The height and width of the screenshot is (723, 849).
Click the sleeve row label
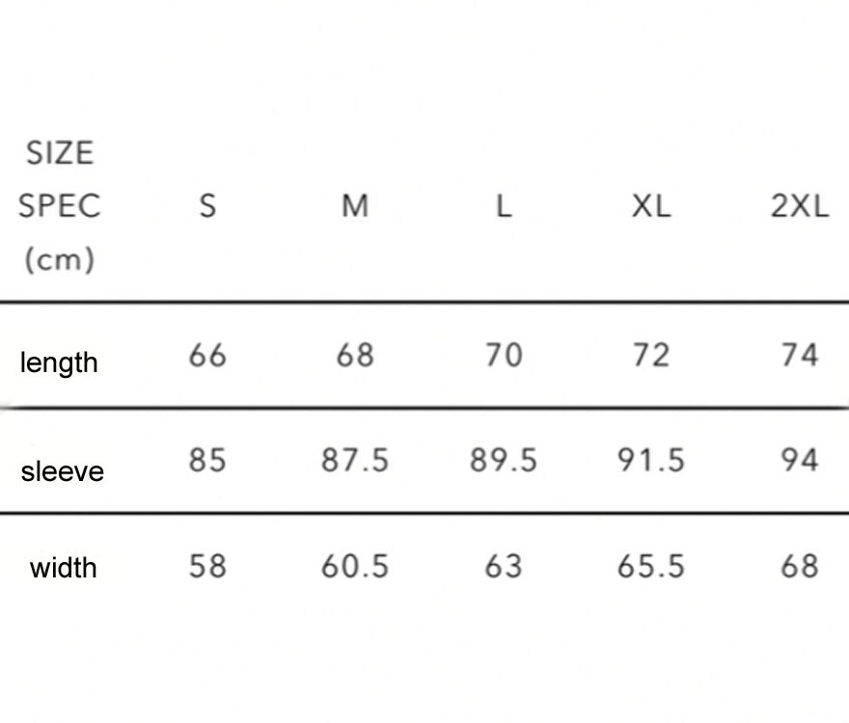(63, 471)
